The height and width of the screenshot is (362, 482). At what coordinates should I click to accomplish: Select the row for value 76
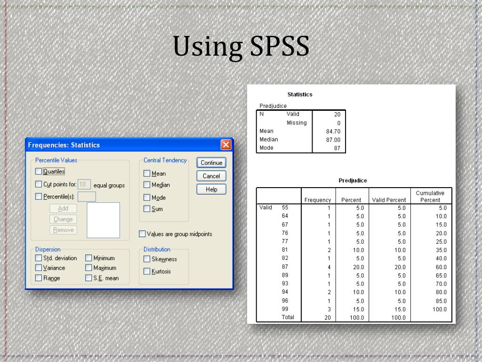(354, 233)
